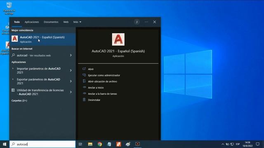The image size is (264, 148).
Task: Expand Utilidad de transferencia chevron
Action: (x=71, y=92)
